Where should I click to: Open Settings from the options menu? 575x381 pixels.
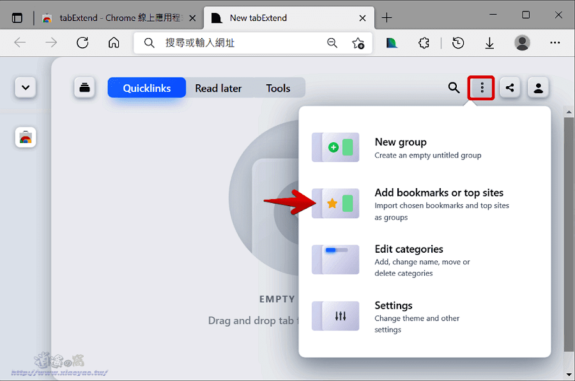coord(425,317)
